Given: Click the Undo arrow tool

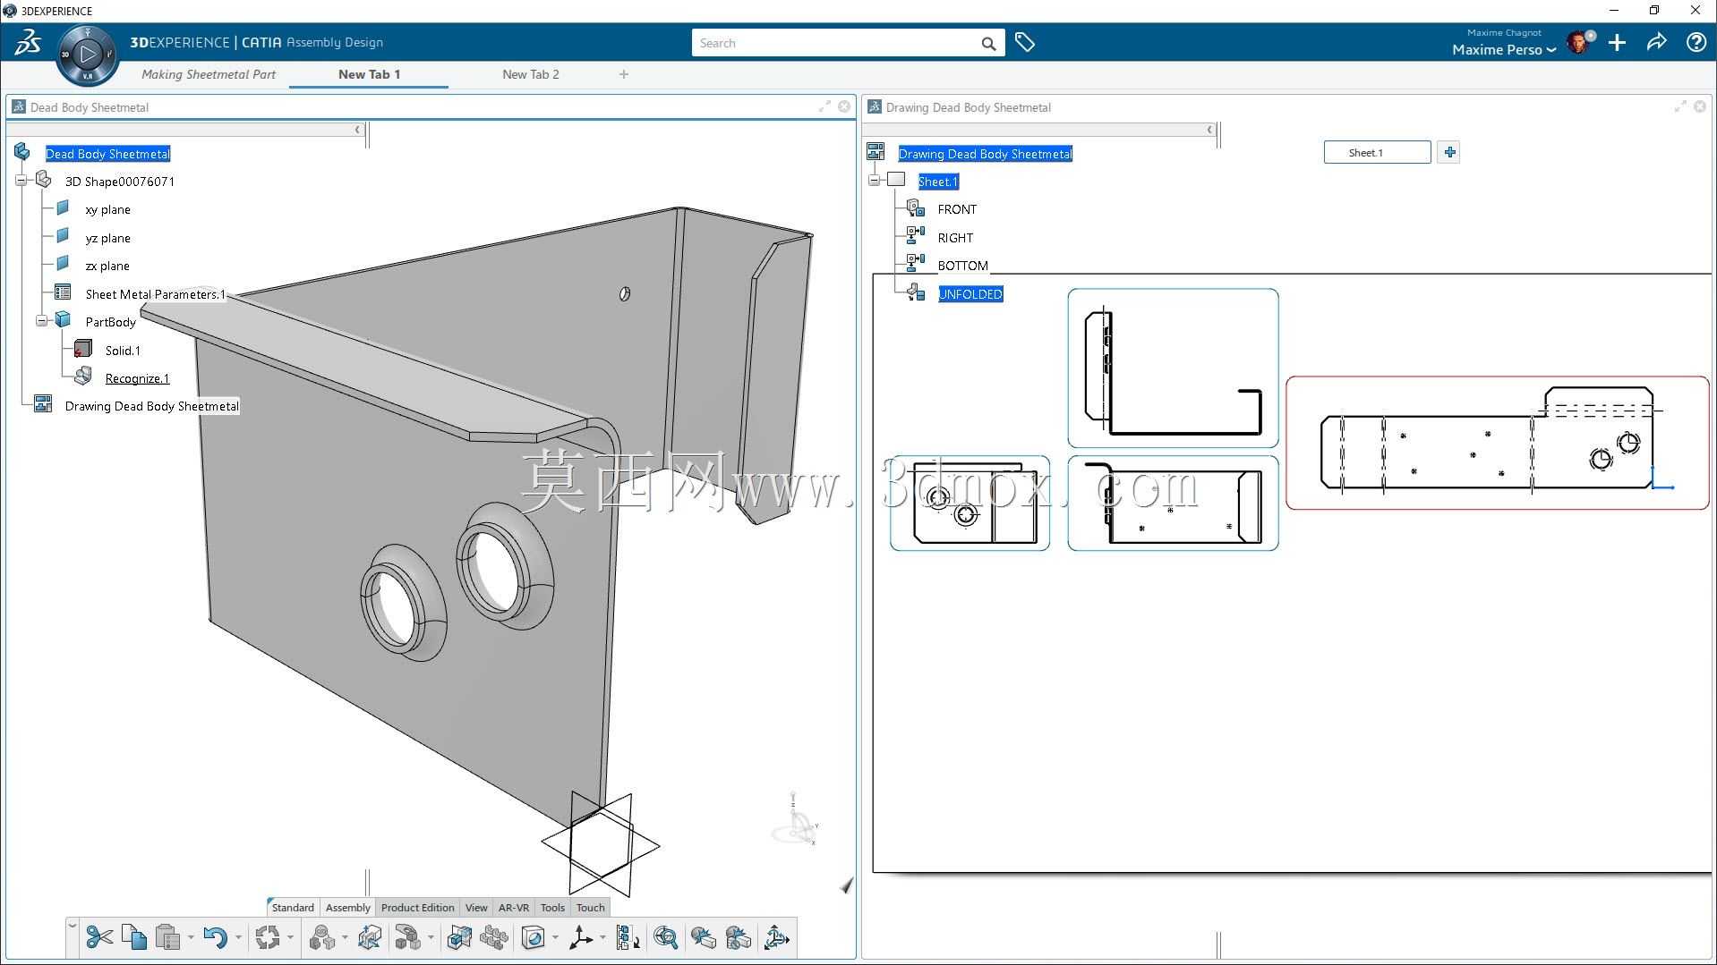Looking at the screenshot, I should tap(215, 937).
